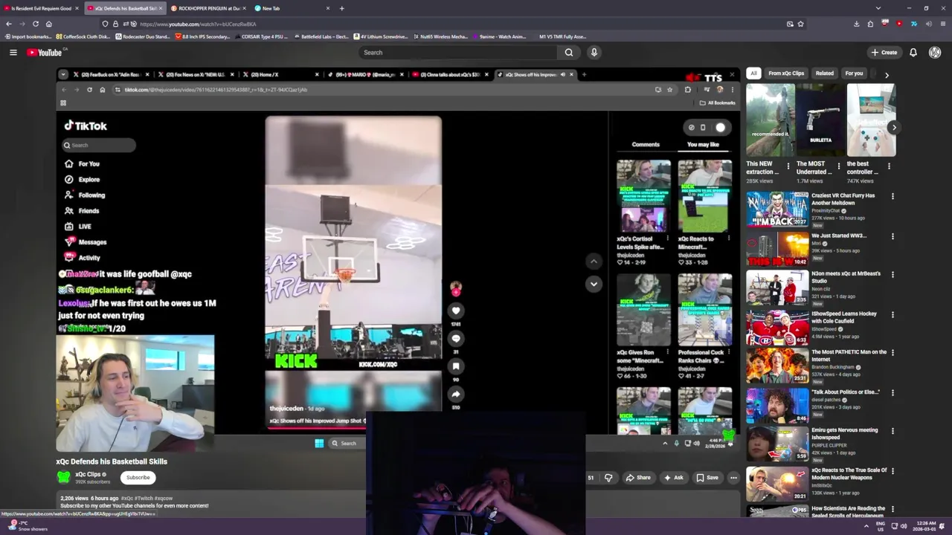The image size is (952, 535).
Task: Select the For you filter chip
Action: pyautogui.click(x=854, y=74)
